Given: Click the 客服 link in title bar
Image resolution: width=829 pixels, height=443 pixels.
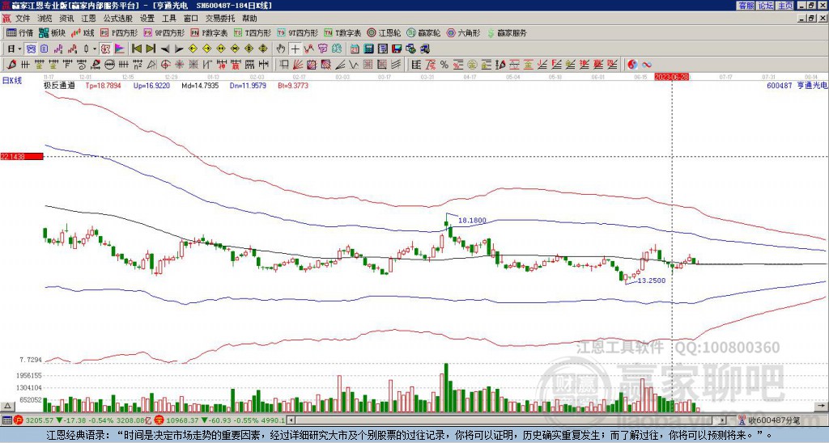Looking at the screenshot, I should [x=746, y=6].
